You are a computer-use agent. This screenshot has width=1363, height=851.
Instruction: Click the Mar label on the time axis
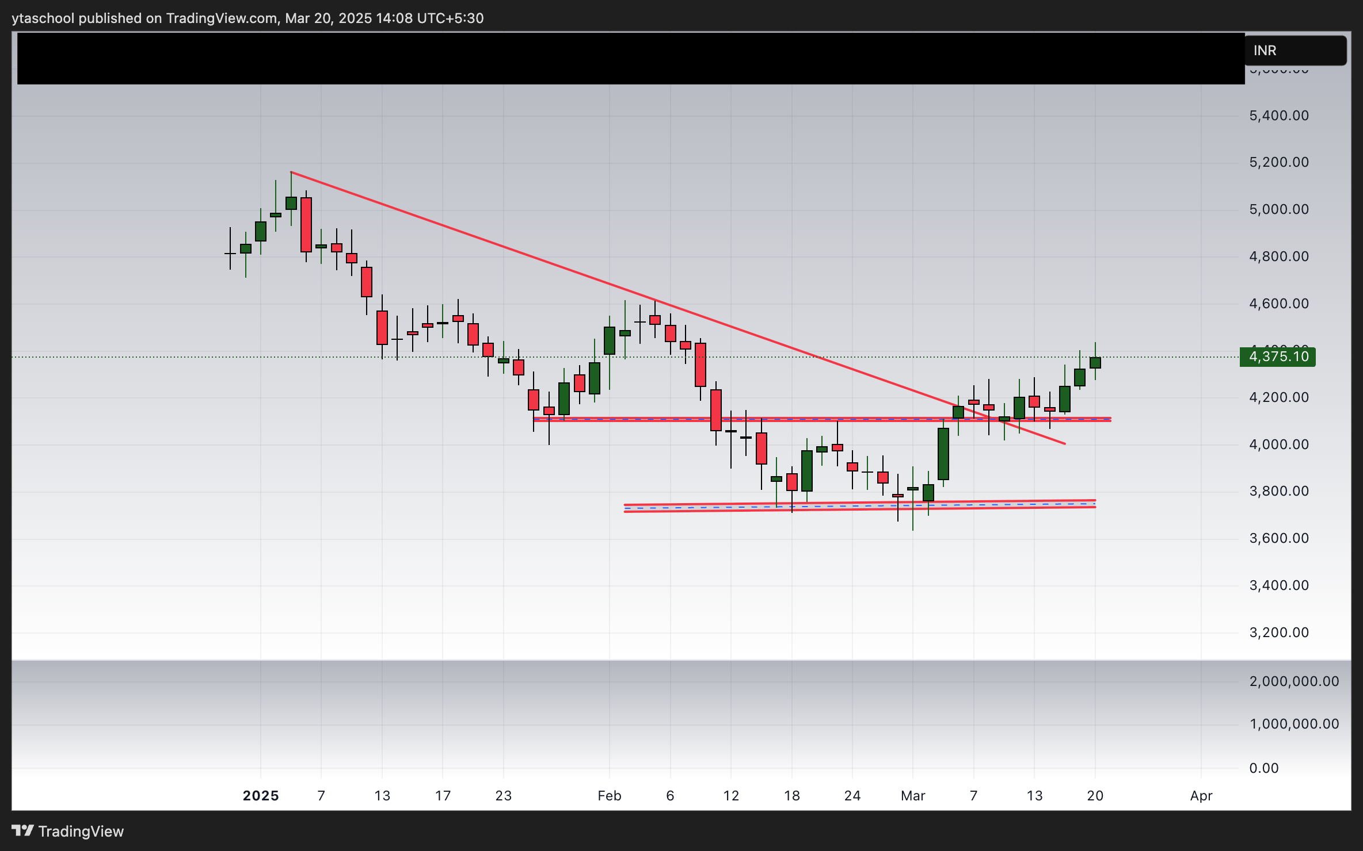coord(913,796)
